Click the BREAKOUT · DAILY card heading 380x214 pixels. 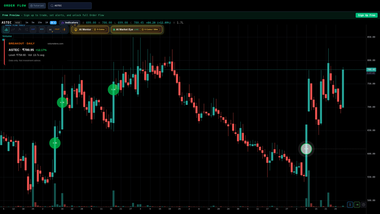[22, 43]
